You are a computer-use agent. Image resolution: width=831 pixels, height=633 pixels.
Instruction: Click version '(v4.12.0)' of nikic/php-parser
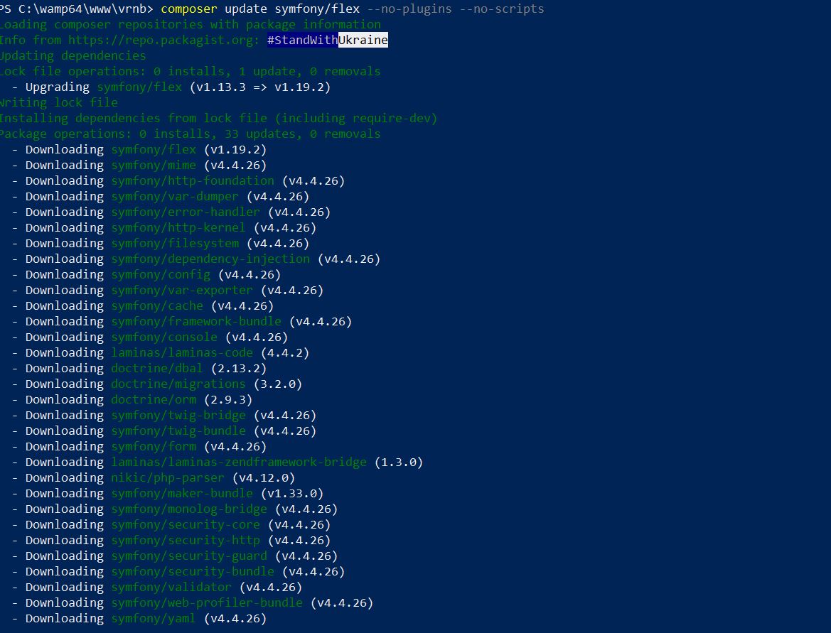click(x=264, y=478)
